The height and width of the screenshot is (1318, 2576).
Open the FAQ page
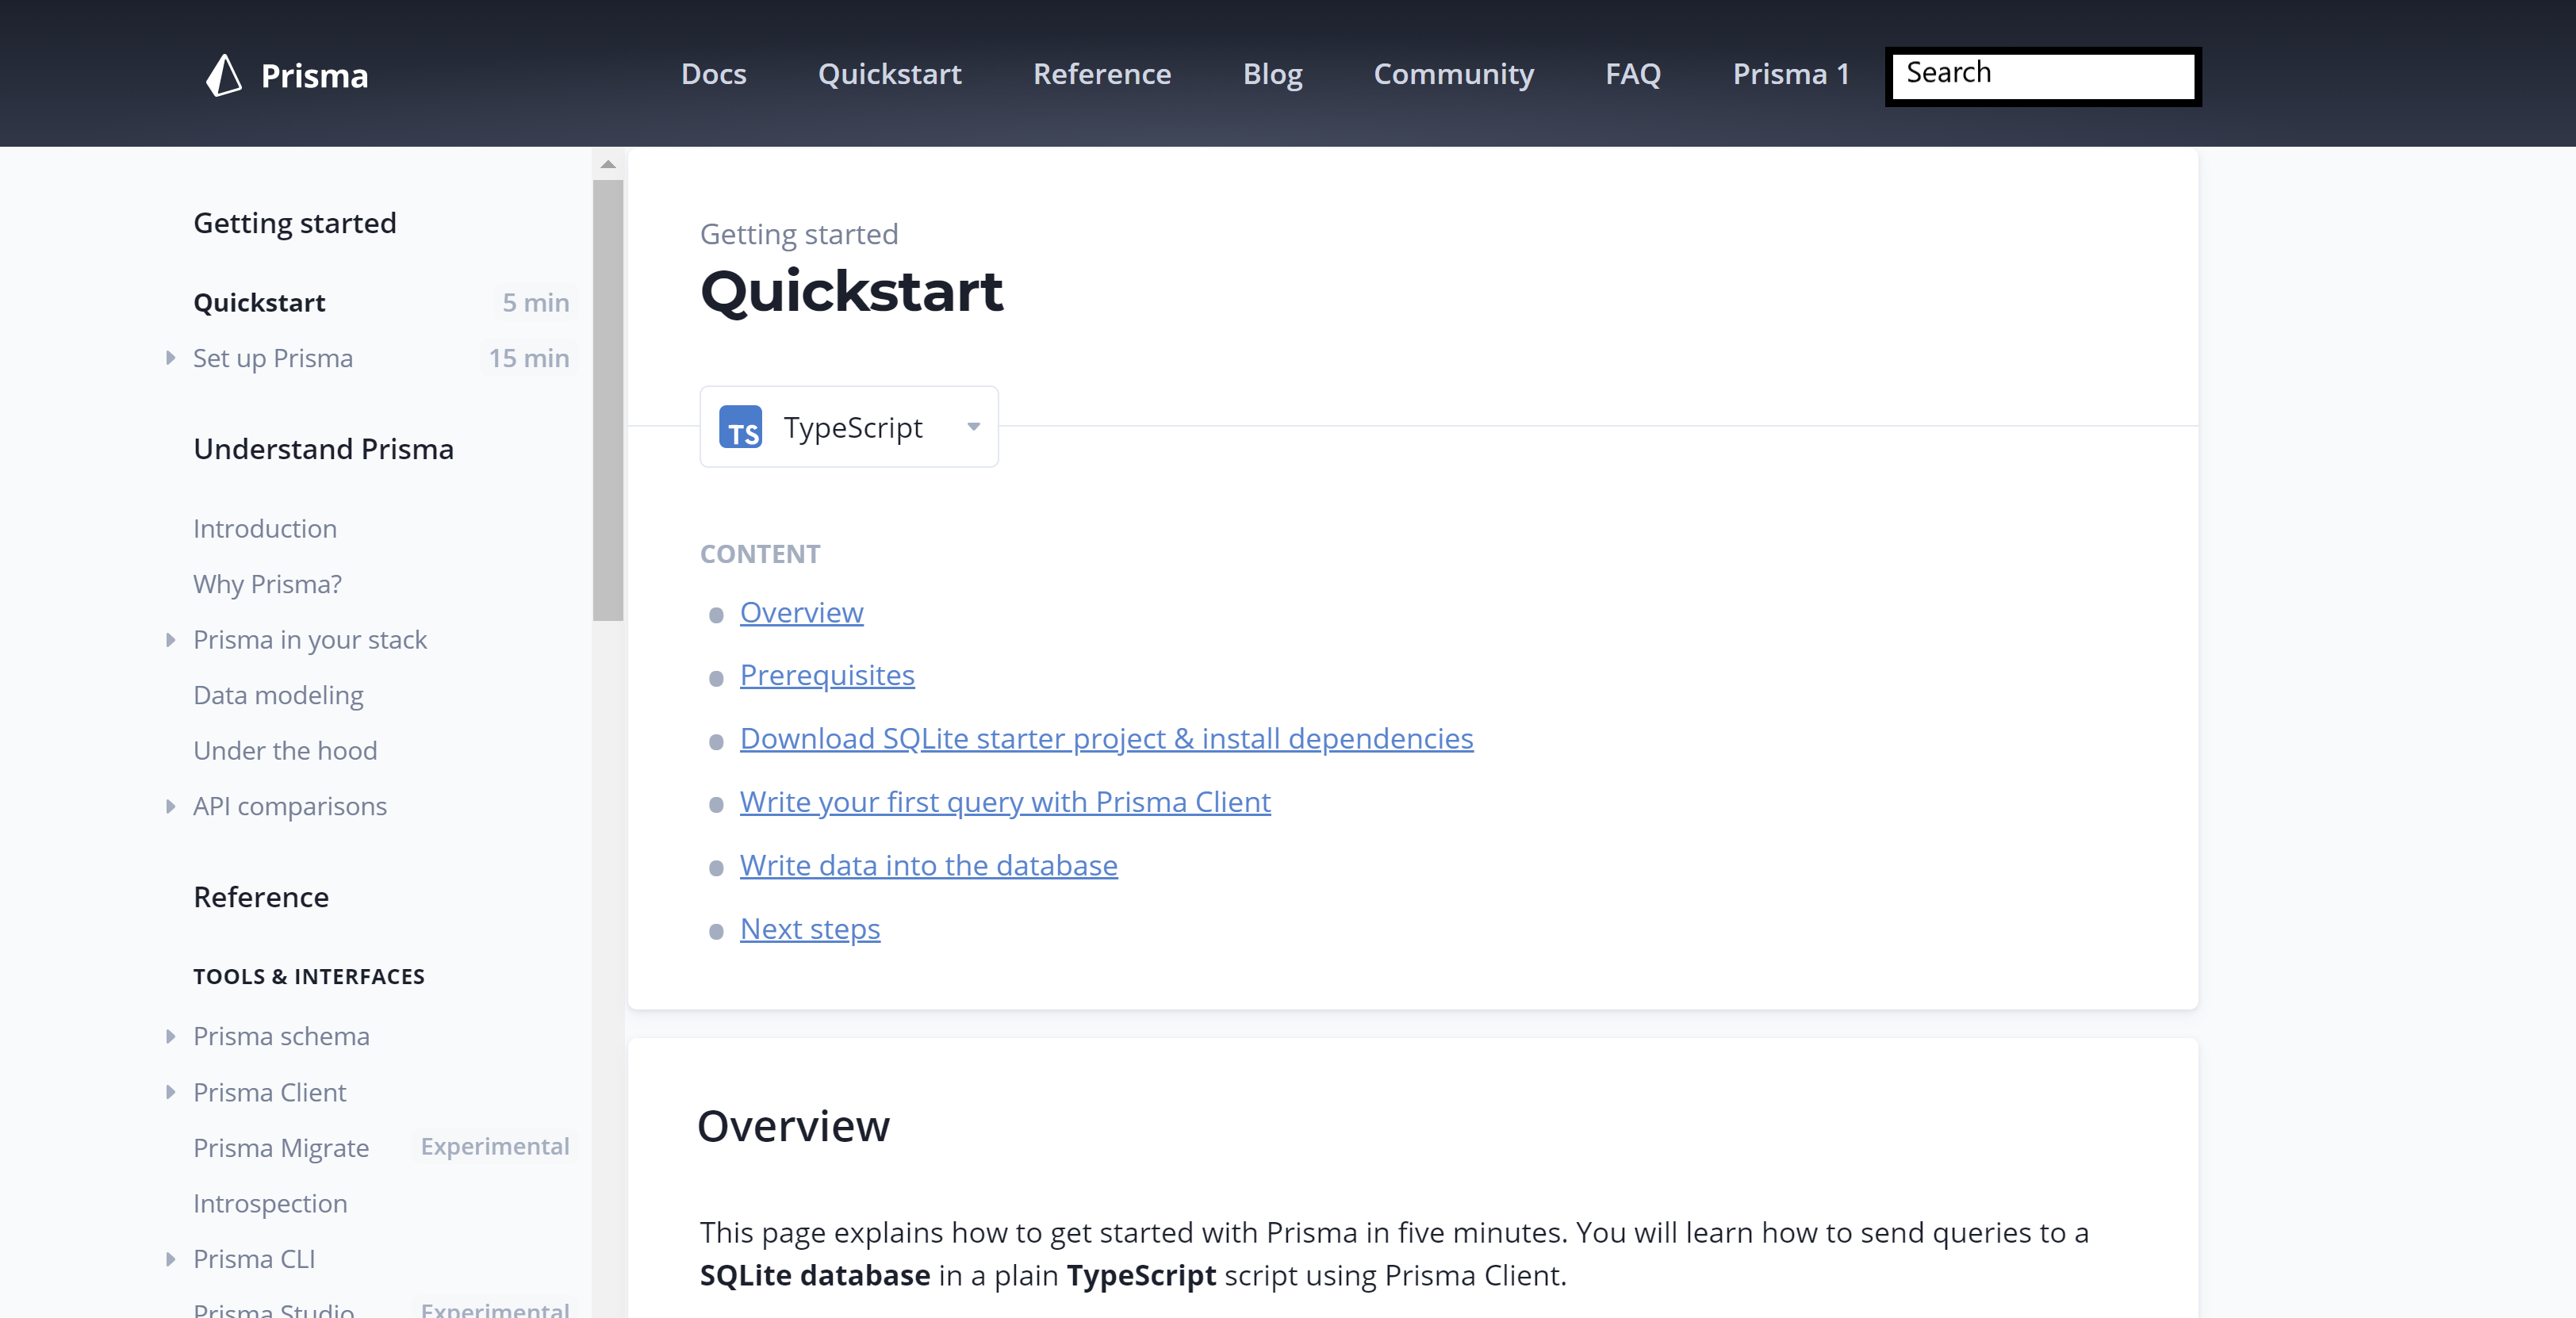(x=1633, y=74)
